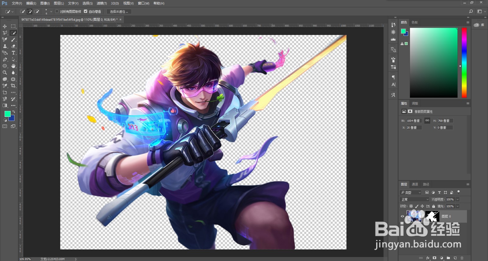The image size is (488, 261).
Task: Open the Edit Toolbar three-dots button
Action: point(13,105)
